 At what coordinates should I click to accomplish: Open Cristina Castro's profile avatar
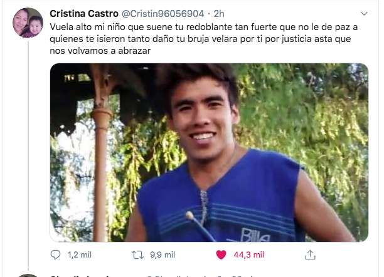pos(28,23)
